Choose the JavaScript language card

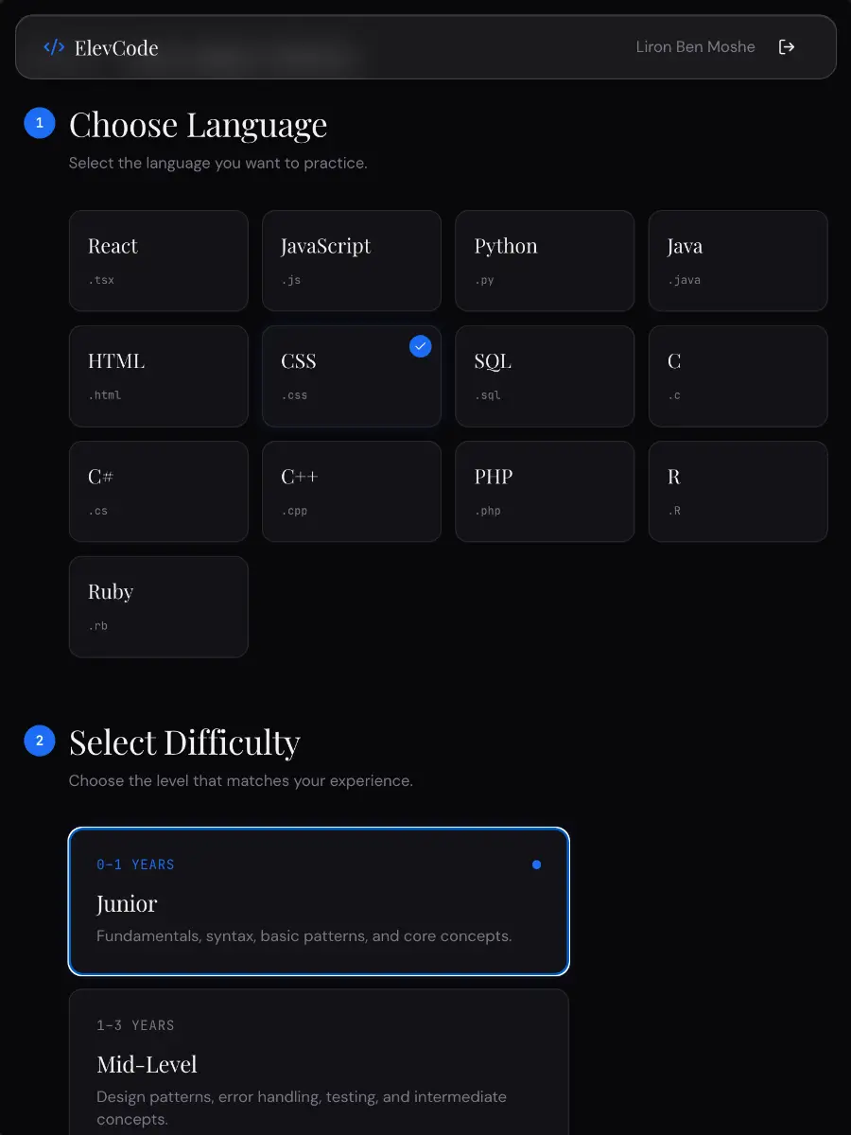tap(352, 261)
